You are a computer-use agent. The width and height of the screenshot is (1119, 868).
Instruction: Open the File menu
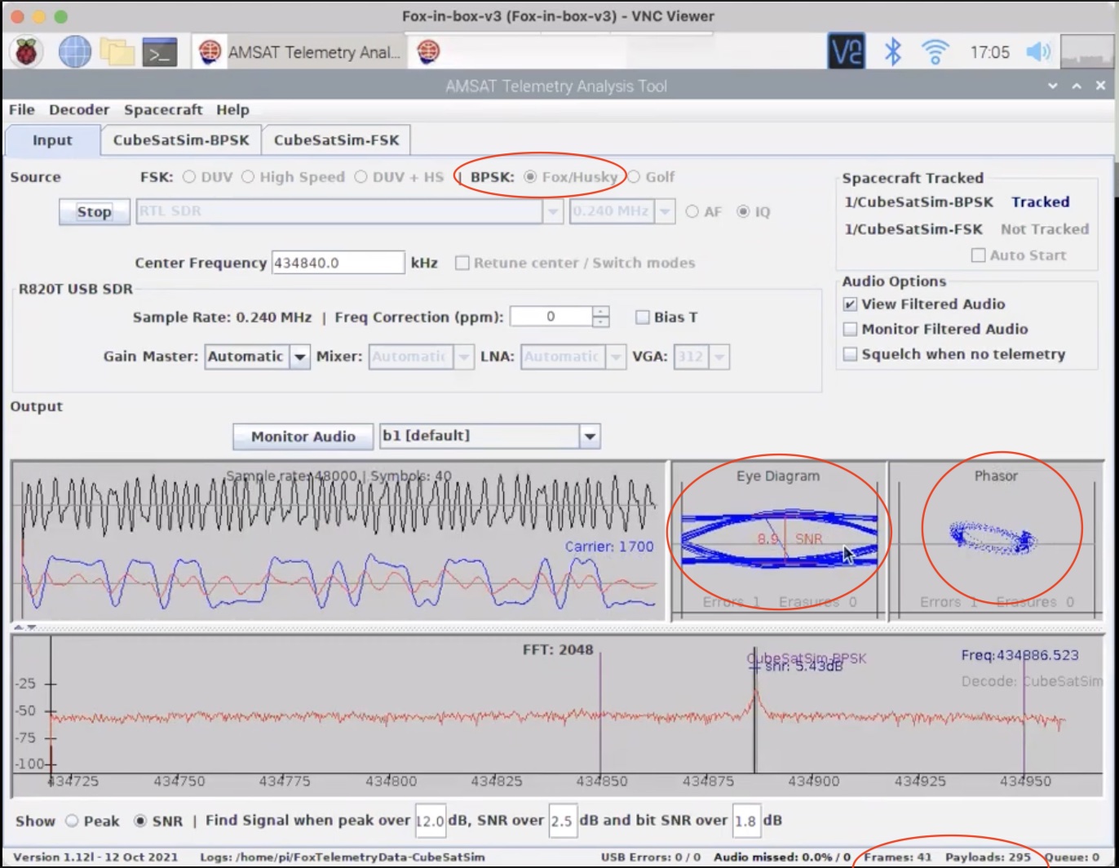point(21,109)
